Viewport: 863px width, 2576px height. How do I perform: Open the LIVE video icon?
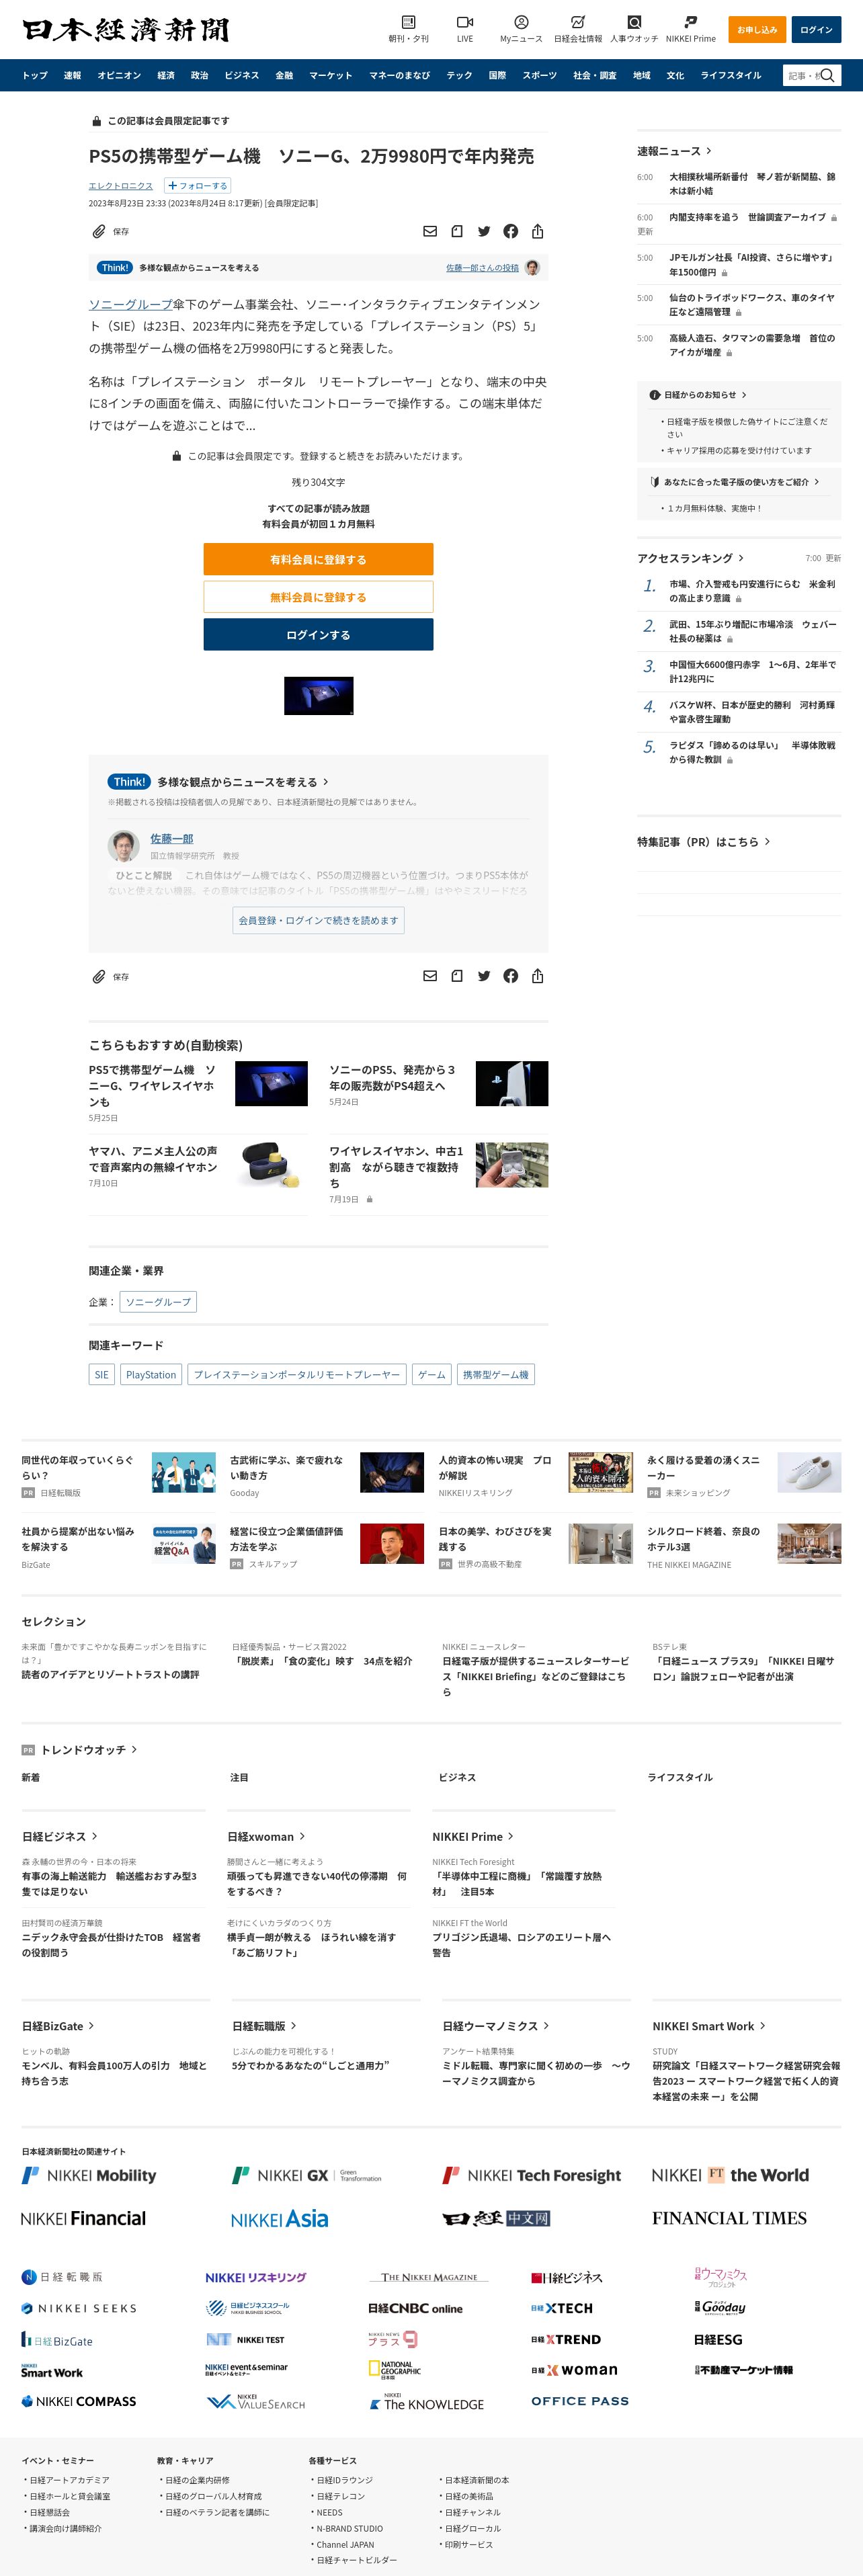(465, 22)
